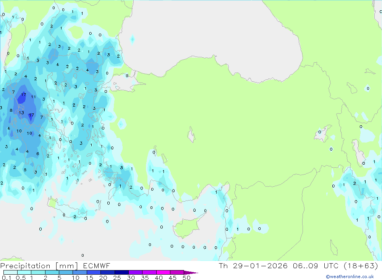
Task: Click the legend label '25'
Action: pos(117,278)
